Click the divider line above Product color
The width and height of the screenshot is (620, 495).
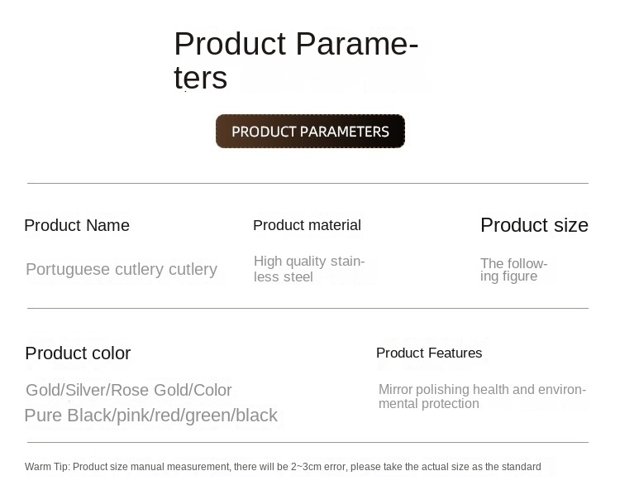click(x=308, y=308)
